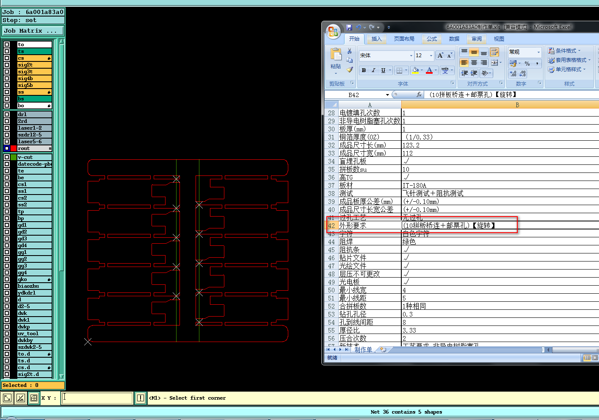Click the Copy icon in clipboard group
Image resolution: width=599 pixels, height=420 pixels.
[x=349, y=60]
